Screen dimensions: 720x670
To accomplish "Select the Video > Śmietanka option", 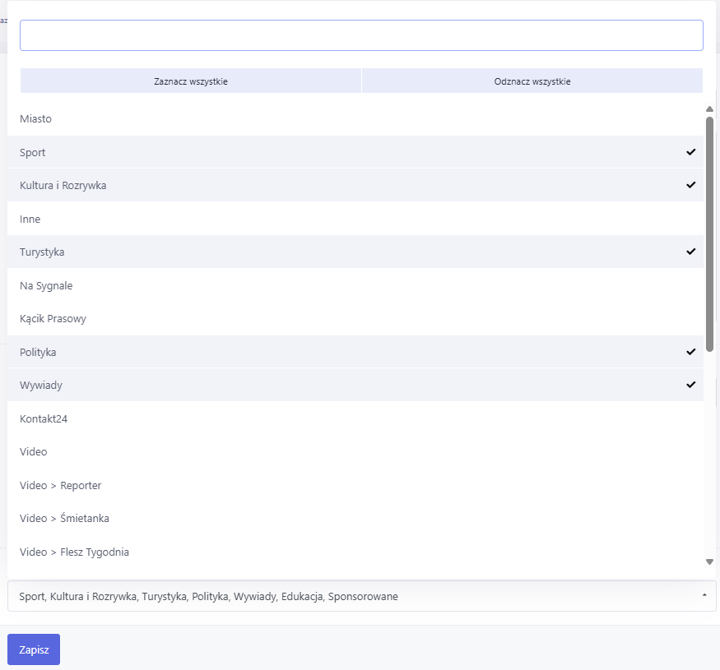I will (355, 518).
